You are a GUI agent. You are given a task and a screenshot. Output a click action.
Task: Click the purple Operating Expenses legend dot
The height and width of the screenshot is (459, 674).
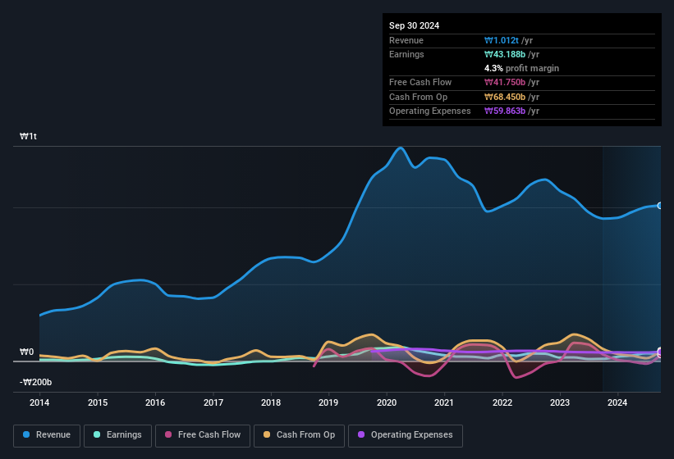coord(361,434)
